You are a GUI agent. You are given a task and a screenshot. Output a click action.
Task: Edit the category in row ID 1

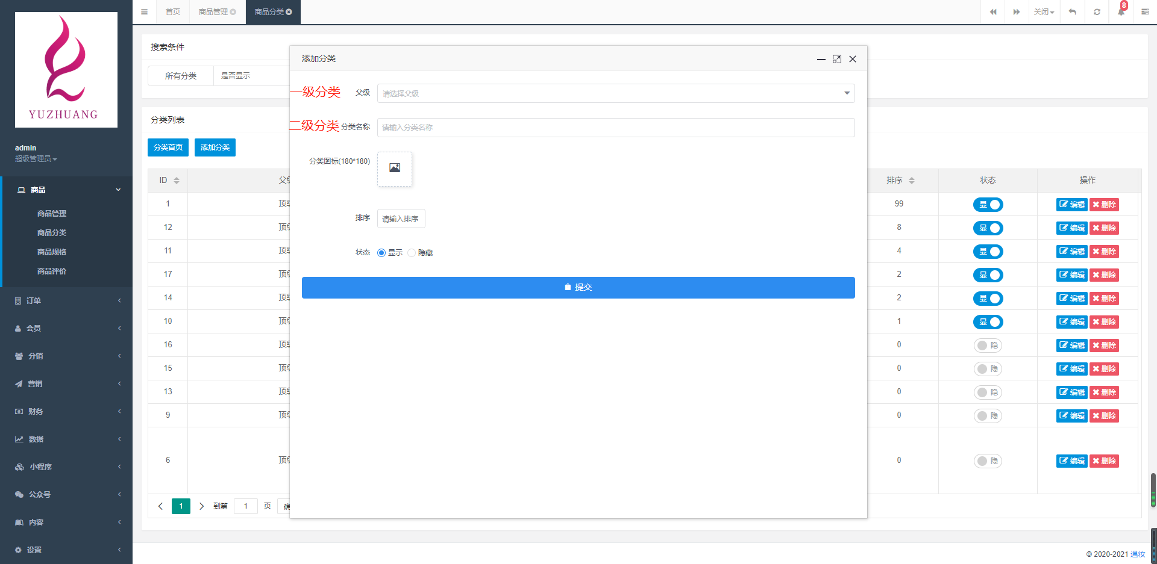click(1071, 205)
